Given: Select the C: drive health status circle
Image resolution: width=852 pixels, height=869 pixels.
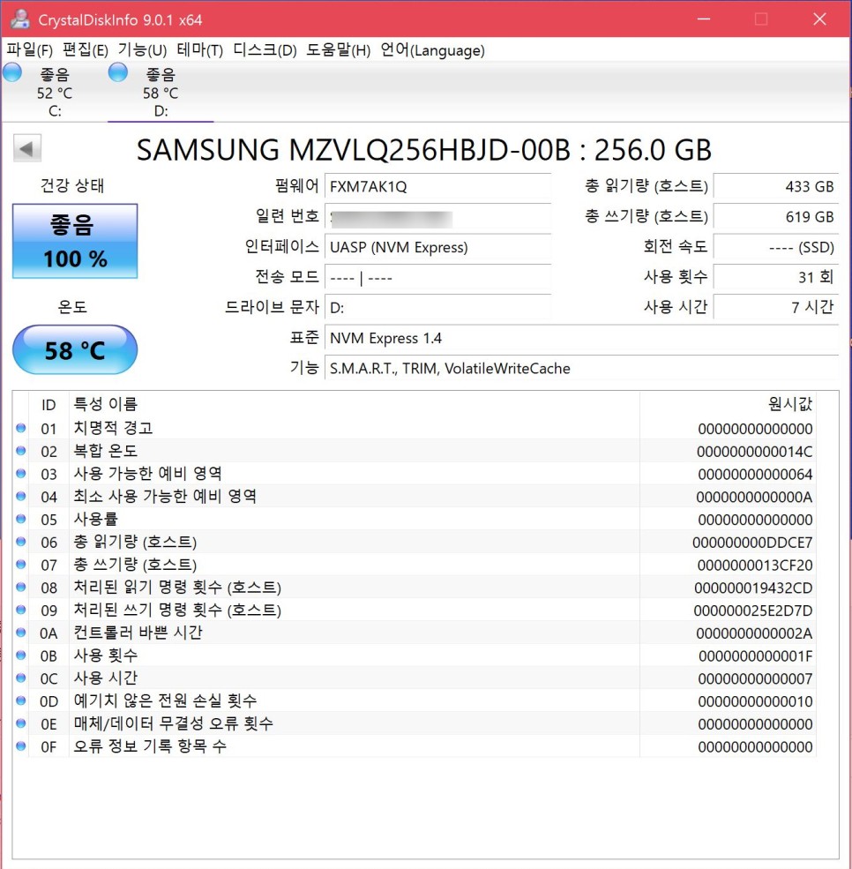Looking at the screenshot, I should [12, 72].
